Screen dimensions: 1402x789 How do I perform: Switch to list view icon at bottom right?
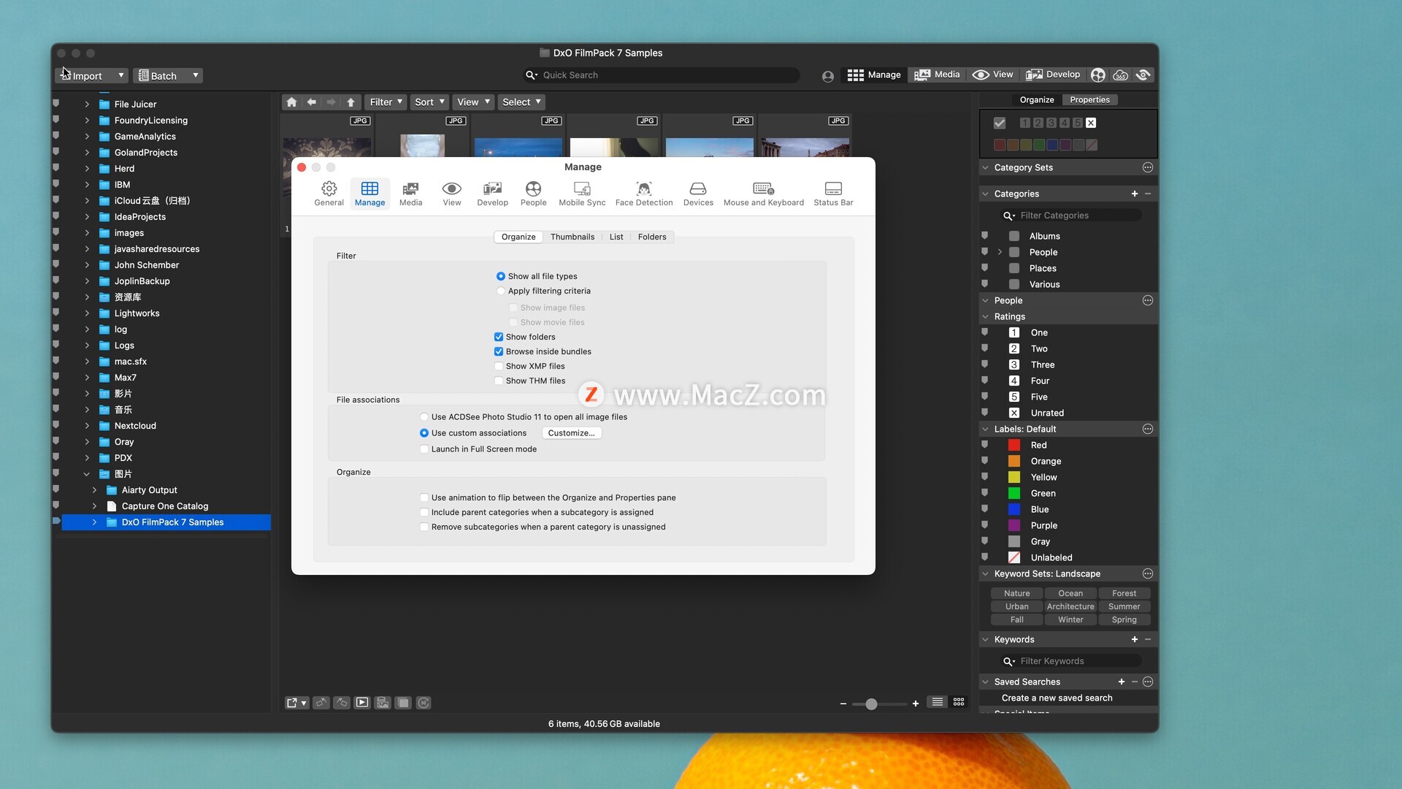pos(938,702)
